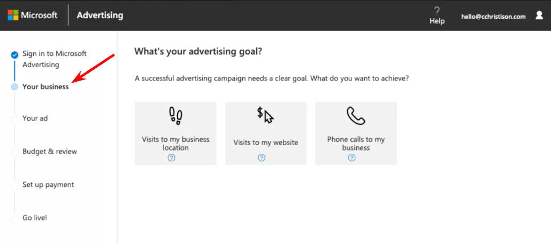Screen dimensions: 551x245
Task: Choose Visits to my website card
Action: [266, 133]
